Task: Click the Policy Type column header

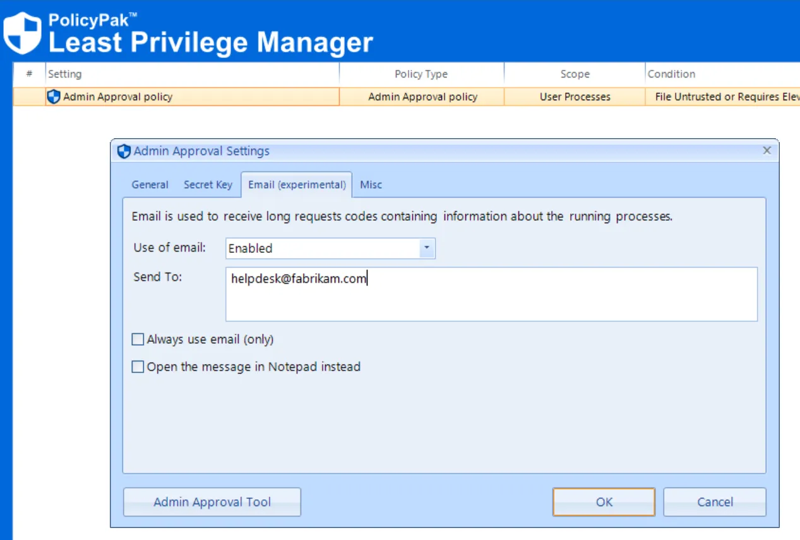Action: (421, 74)
